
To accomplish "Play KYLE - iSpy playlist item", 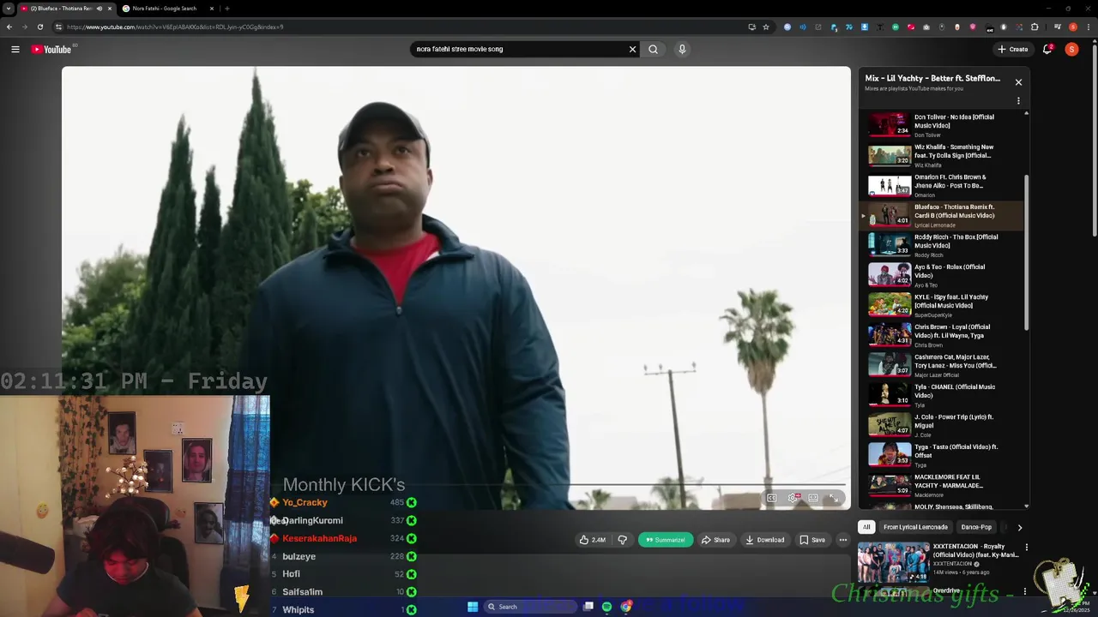I will (x=942, y=305).
